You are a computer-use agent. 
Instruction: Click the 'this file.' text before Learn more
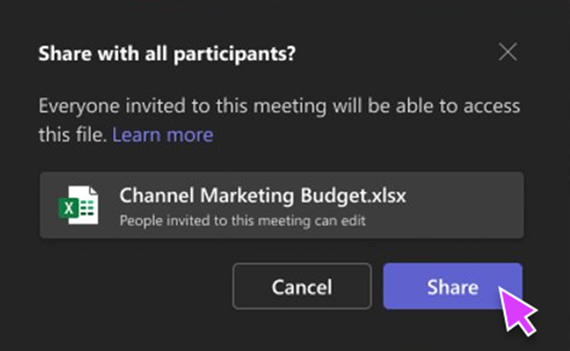point(73,135)
